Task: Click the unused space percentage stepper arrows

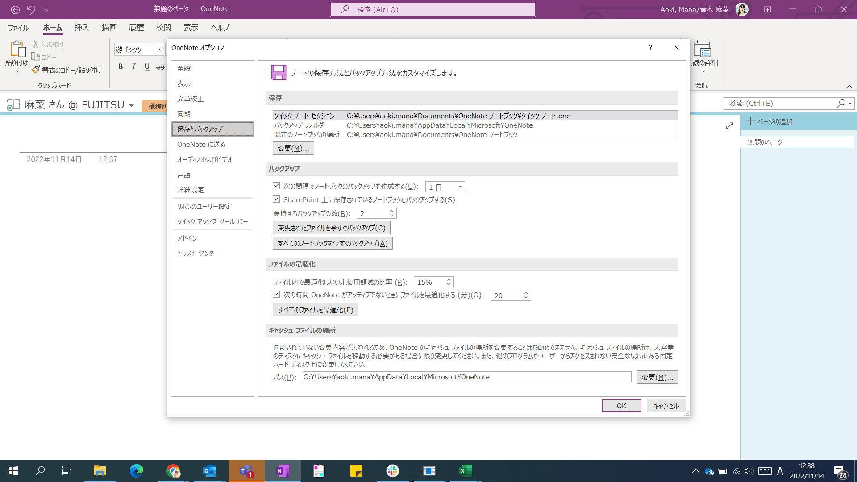Action: [449, 282]
